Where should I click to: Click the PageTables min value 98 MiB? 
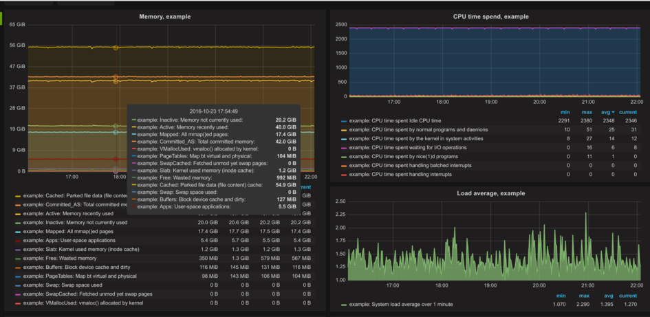pos(210,276)
